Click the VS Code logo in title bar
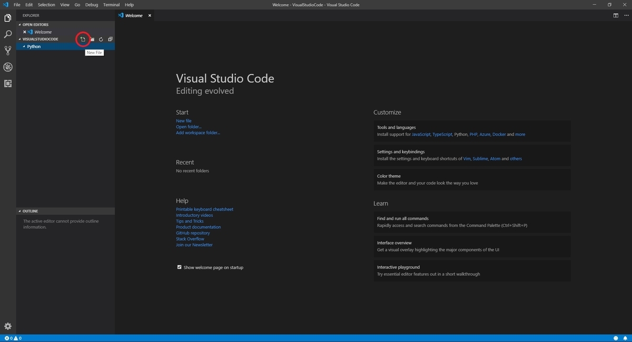The width and height of the screenshot is (632, 342). click(5, 5)
